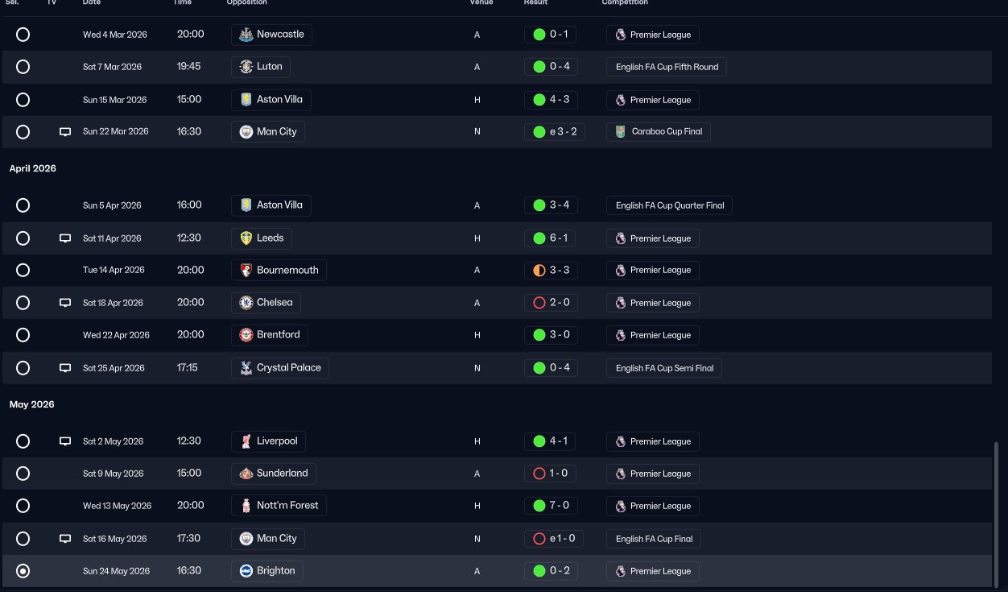Click the Crystal Palace crest icon
The height and width of the screenshot is (592, 1008).
tap(246, 368)
